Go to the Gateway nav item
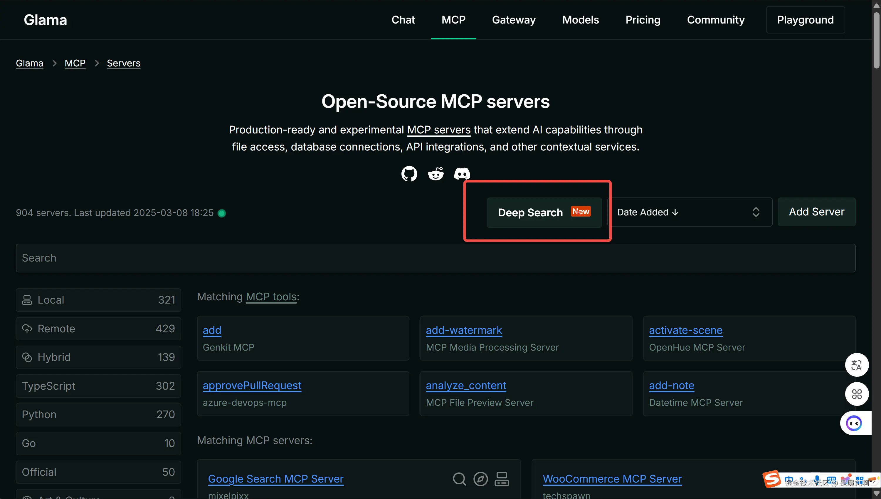The image size is (881, 499). [514, 20]
